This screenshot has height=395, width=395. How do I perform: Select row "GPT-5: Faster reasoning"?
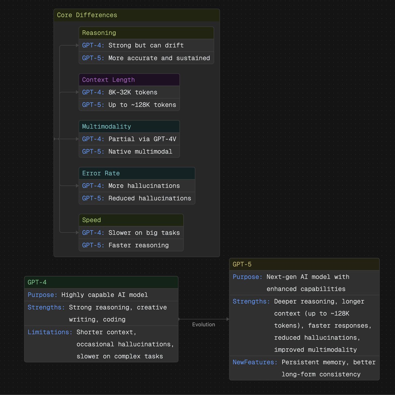pos(131,245)
